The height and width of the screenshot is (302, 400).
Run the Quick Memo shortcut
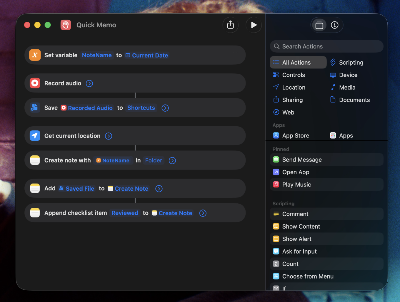coord(254,25)
